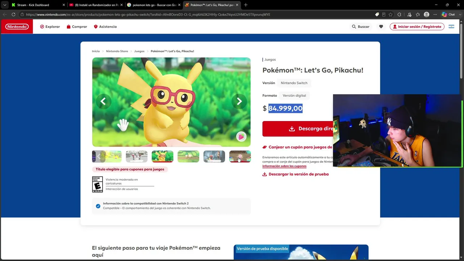Click the highlighted price 84.999,00

[285, 108]
